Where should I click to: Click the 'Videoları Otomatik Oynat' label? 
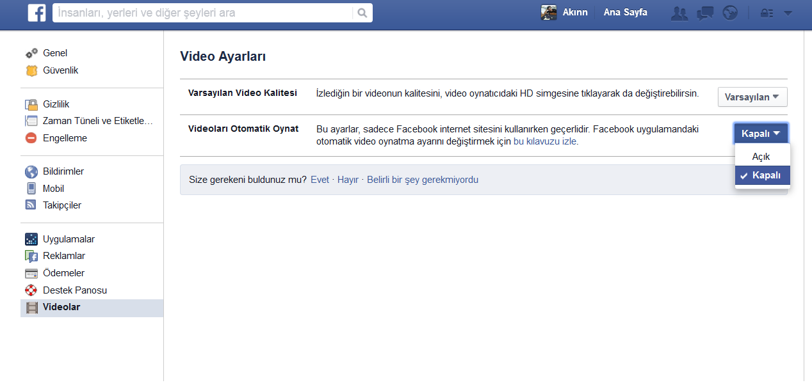tap(243, 129)
